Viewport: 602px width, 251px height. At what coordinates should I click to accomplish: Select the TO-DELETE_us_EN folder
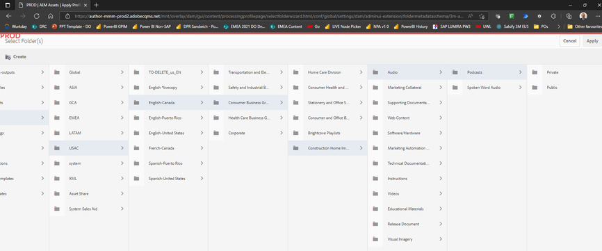pyautogui.click(x=168, y=72)
